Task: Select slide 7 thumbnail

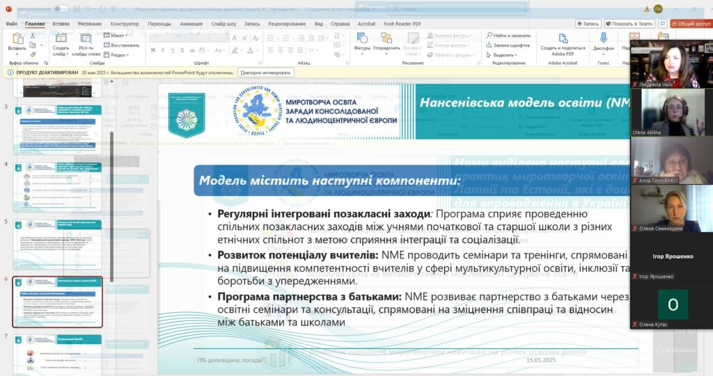Action: [x=57, y=355]
